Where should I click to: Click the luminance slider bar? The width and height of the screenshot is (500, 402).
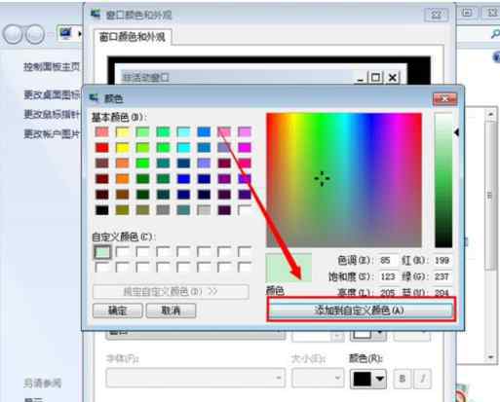[x=443, y=180]
